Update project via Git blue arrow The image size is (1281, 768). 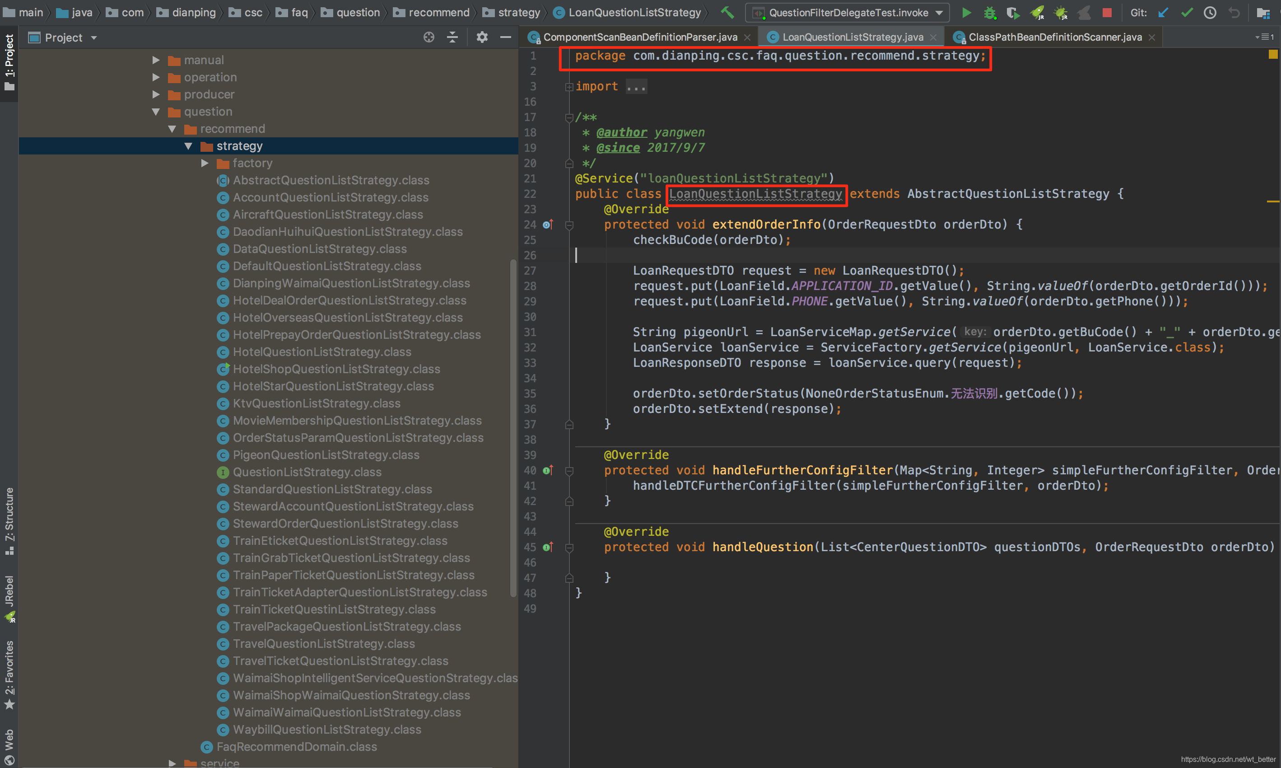pyautogui.click(x=1163, y=12)
